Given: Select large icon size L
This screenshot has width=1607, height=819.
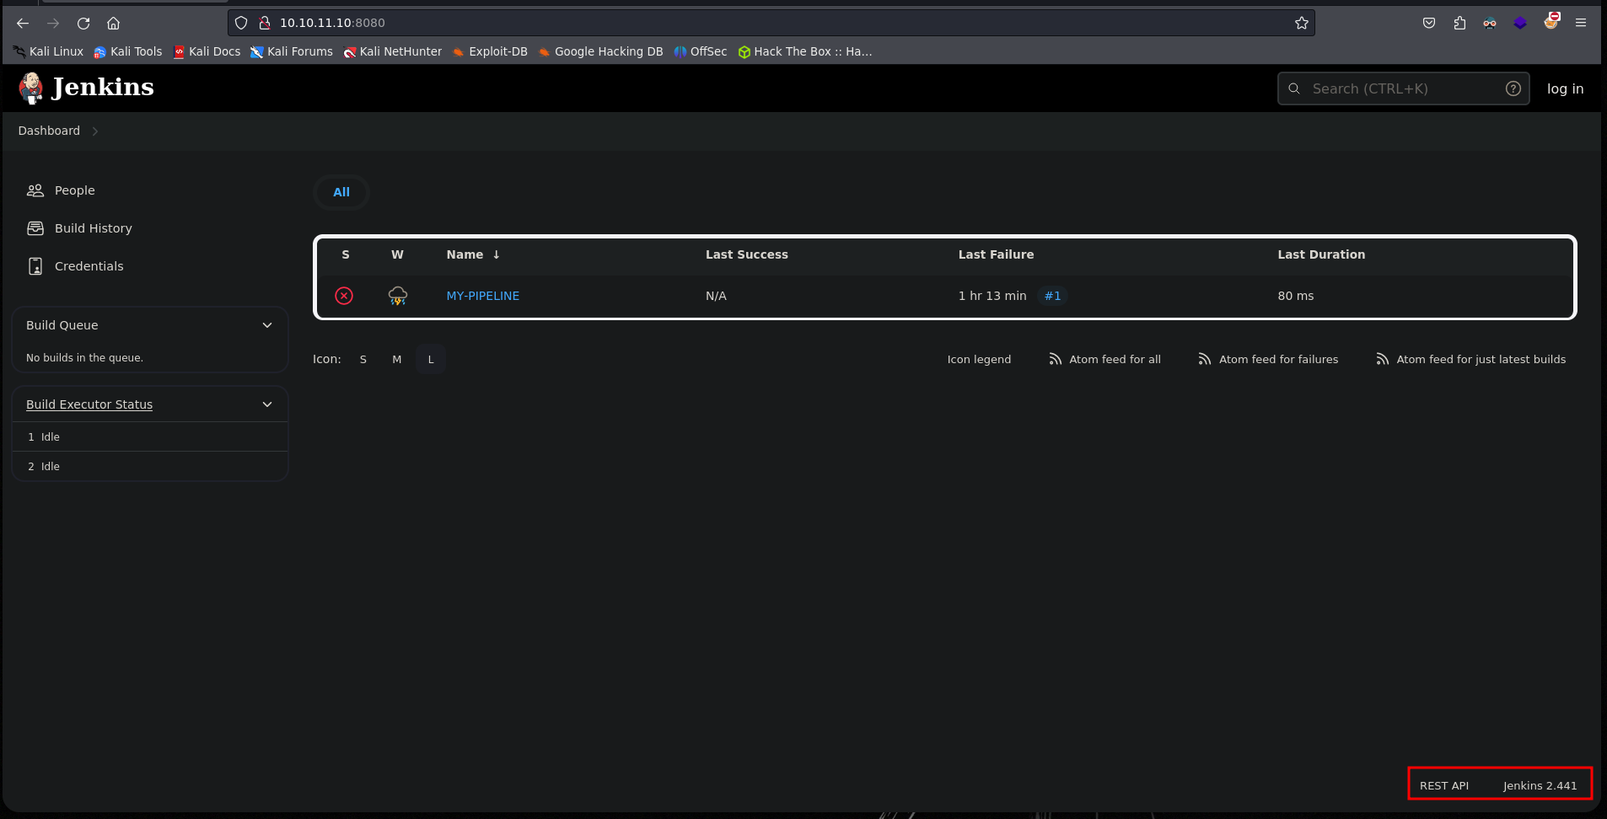Looking at the screenshot, I should pyautogui.click(x=431, y=360).
